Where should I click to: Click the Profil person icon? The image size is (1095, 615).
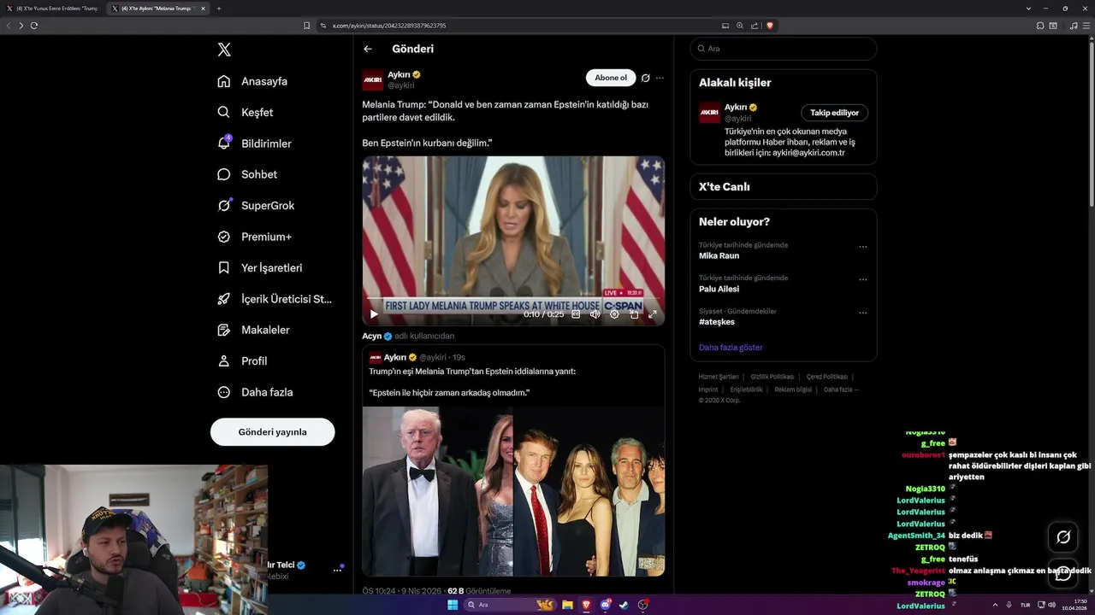tap(224, 360)
